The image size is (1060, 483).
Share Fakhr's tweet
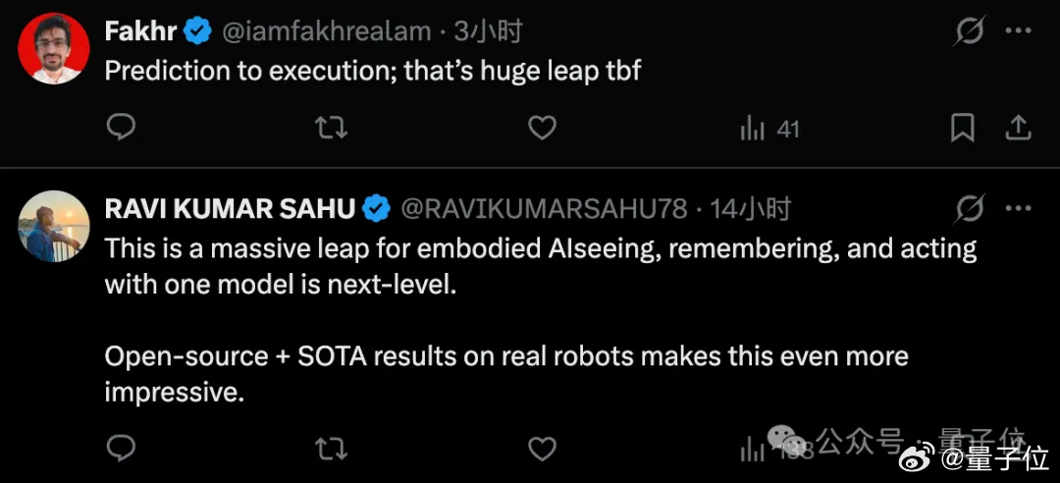(x=1019, y=128)
